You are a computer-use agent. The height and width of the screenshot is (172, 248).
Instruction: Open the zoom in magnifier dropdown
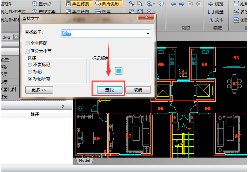pyautogui.click(x=151, y=4)
